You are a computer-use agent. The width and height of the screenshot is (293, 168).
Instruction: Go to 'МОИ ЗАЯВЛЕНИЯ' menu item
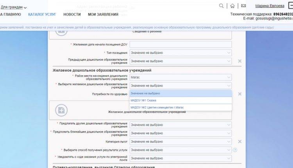tap(103, 14)
